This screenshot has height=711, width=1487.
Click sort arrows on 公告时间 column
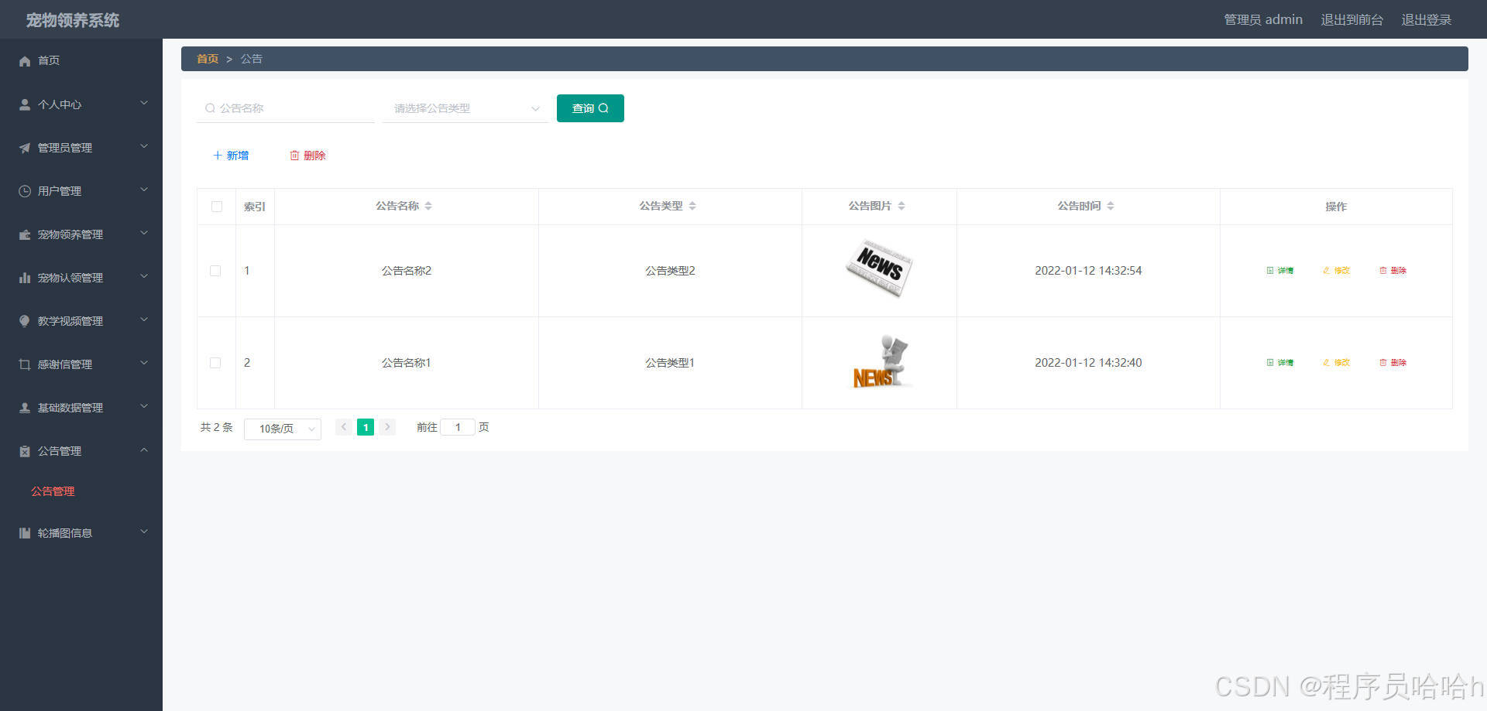point(1111,206)
